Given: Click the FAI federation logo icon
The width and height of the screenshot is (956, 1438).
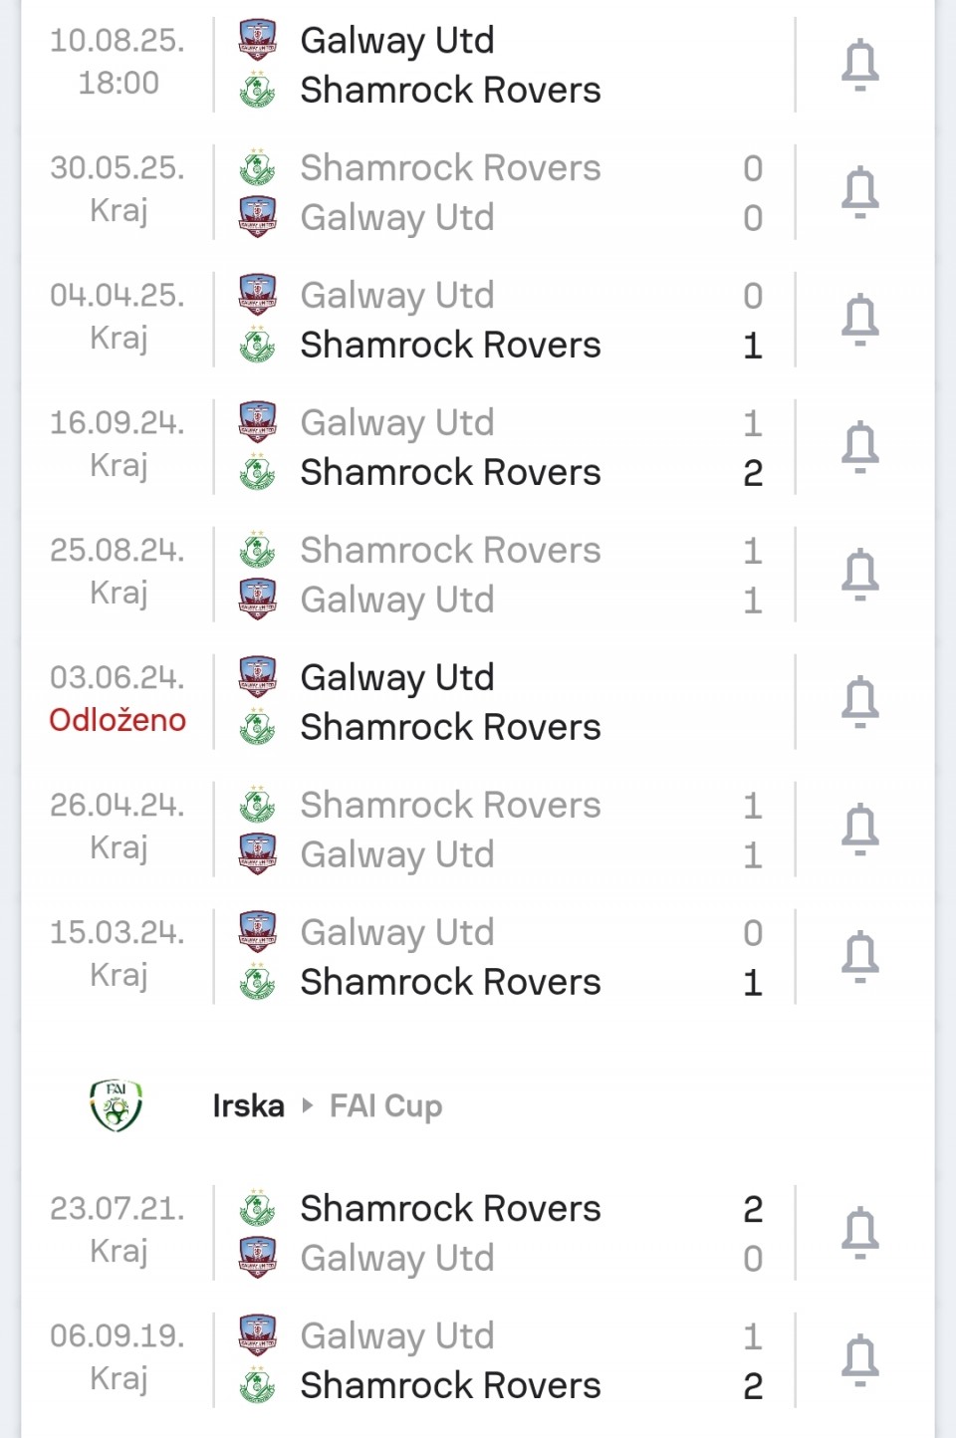Looking at the screenshot, I should pos(117,1105).
